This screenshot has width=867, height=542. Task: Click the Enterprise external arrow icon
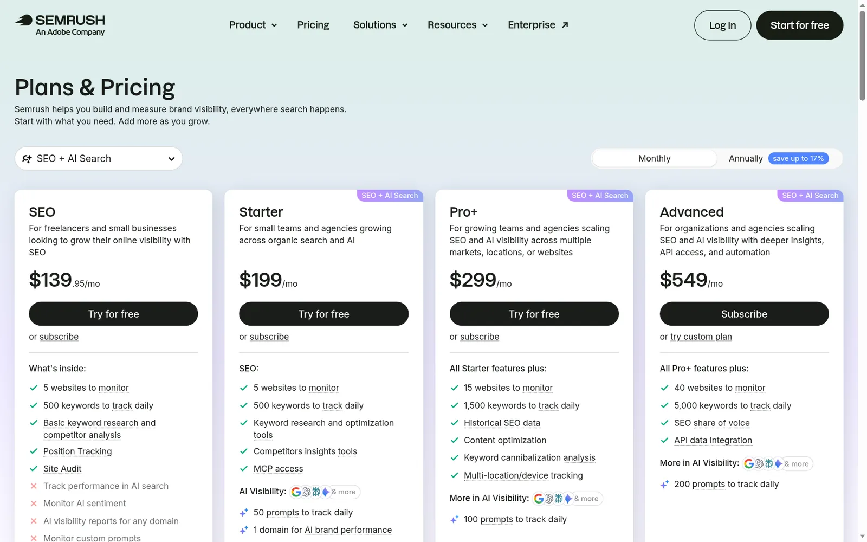click(565, 25)
